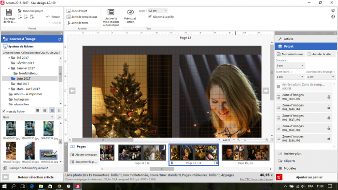
Task: Open the Grille 0,5 cm dropdown
Action: [x=157, y=11]
